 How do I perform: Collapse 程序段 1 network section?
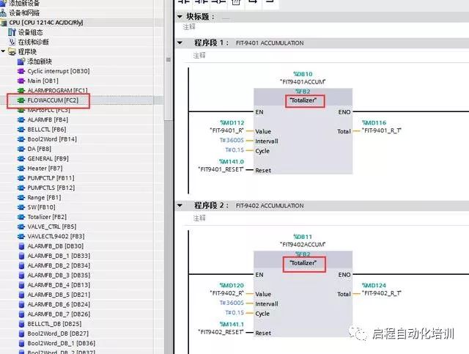click(x=181, y=43)
